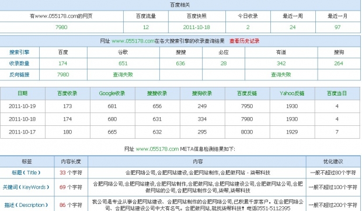This screenshot has height=211, width=362.
Task: Click the 7980 page count under 有www.055178.com的网页
Action: pyautogui.click(x=61, y=27)
